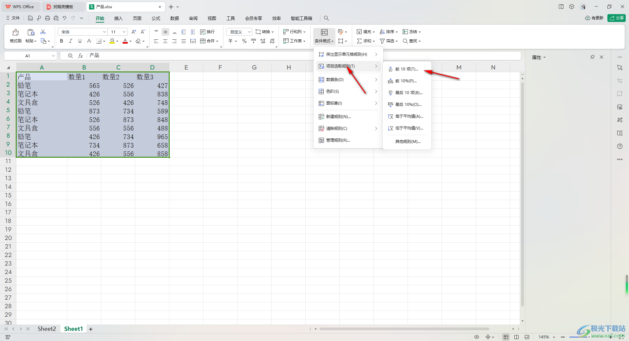This screenshot has width=629, height=341.
Task: Click 管理规则(R)... menu item
Action: (x=348, y=140)
